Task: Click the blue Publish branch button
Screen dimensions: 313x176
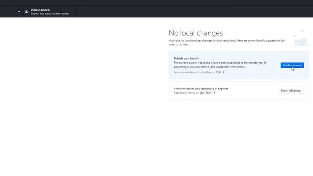Action: (x=292, y=65)
